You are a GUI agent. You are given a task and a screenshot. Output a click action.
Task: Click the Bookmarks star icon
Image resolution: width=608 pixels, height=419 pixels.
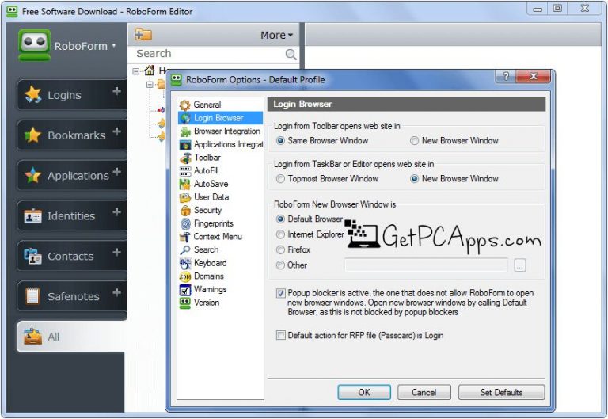pos(33,135)
